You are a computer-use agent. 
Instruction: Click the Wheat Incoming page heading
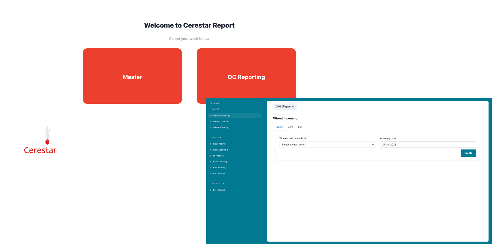[285, 118]
